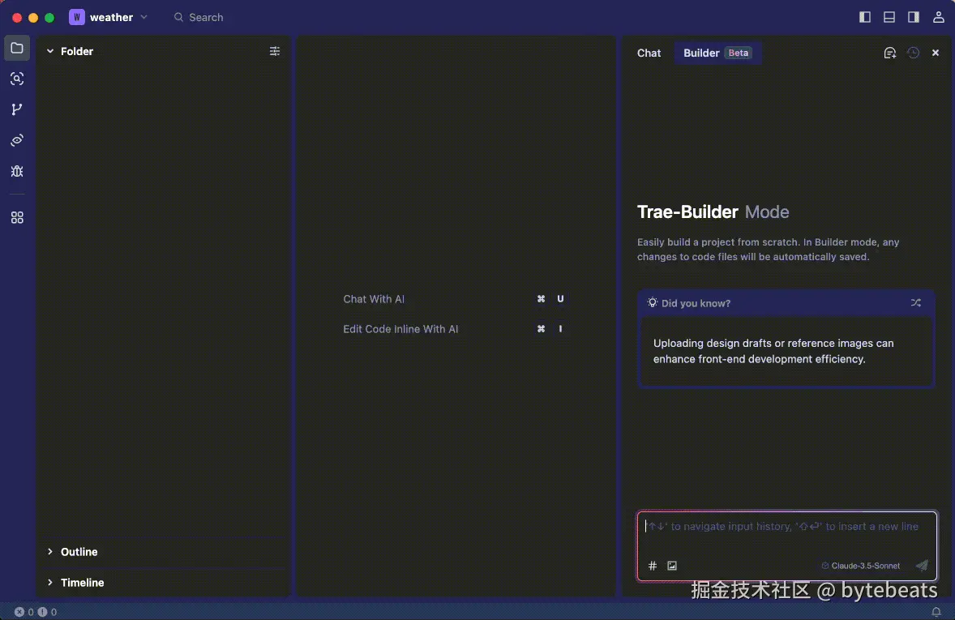955x620 pixels.
Task: Click Edit Code Inline With AI shortcut
Action: pyautogui.click(x=400, y=329)
